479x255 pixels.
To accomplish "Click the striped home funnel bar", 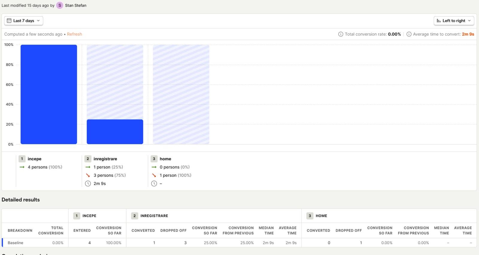I will coord(181,94).
